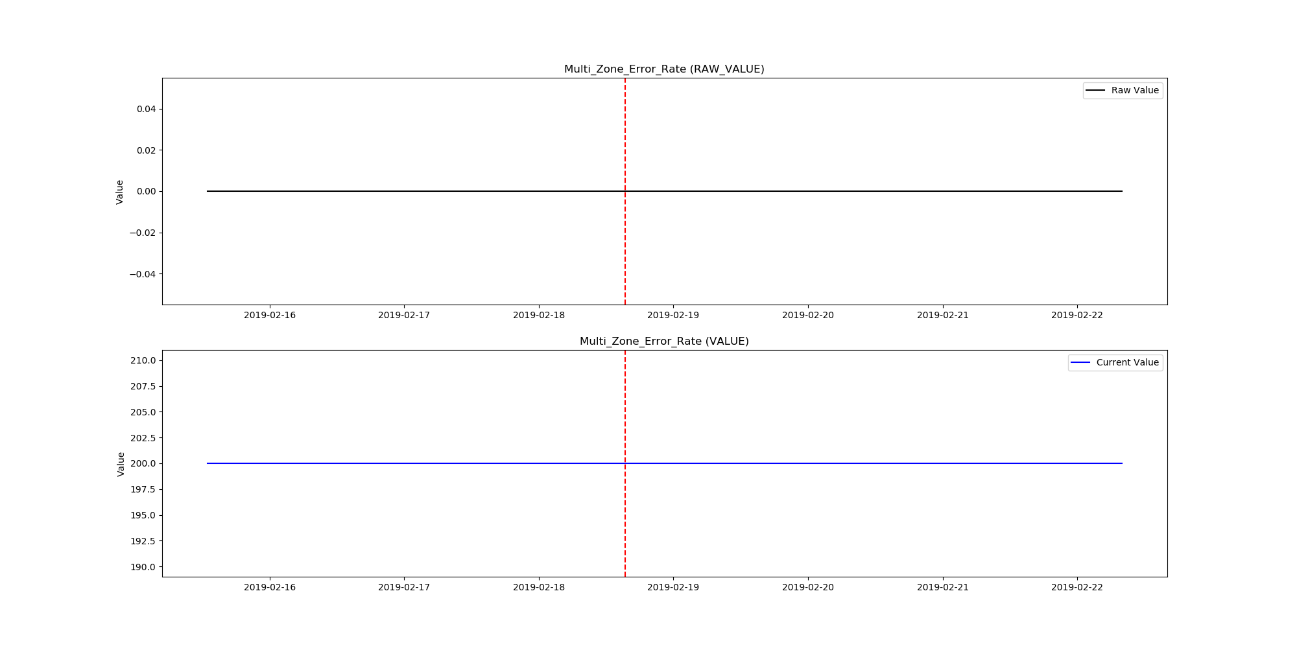Click the 2019-02-19 date label in top chart
1297x648 pixels.
tap(673, 315)
